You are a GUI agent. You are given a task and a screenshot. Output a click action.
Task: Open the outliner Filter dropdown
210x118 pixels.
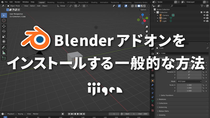coord(203,6)
